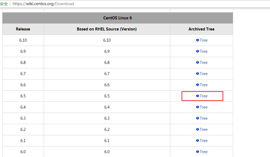Screen dimensions: 270x157
Task: Select the 6.6 cell in Release column
Action: [23, 85]
